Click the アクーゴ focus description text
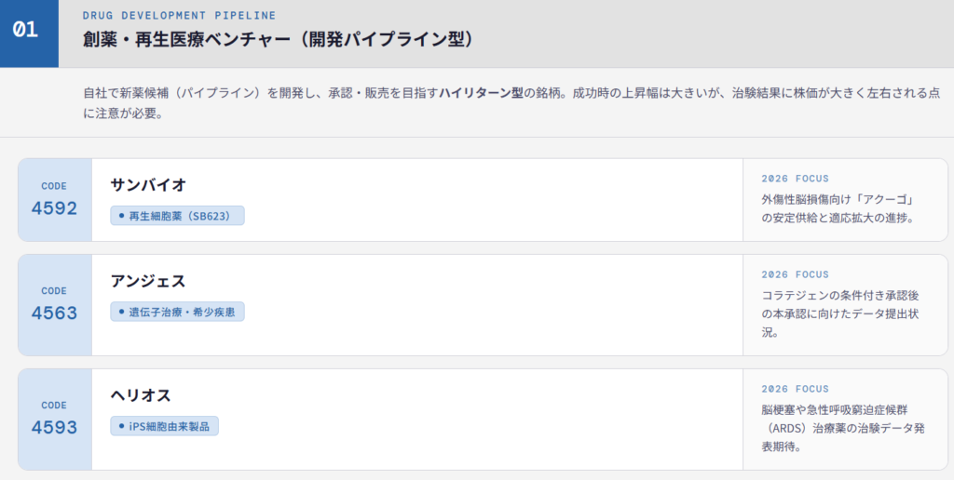Image resolution: width=954 pixels, height=480 pixels. point(836,208)
